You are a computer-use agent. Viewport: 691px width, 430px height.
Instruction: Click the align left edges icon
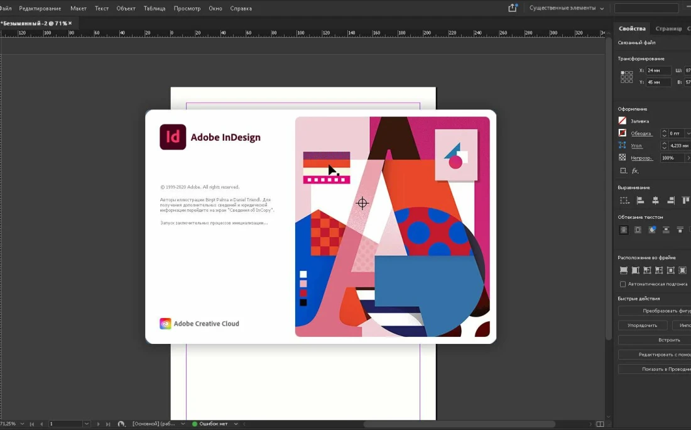tap(640, 201)
